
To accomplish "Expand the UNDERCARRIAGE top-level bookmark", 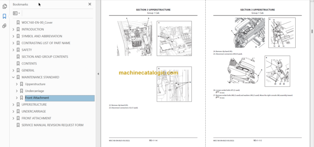I will pos(13,111).
